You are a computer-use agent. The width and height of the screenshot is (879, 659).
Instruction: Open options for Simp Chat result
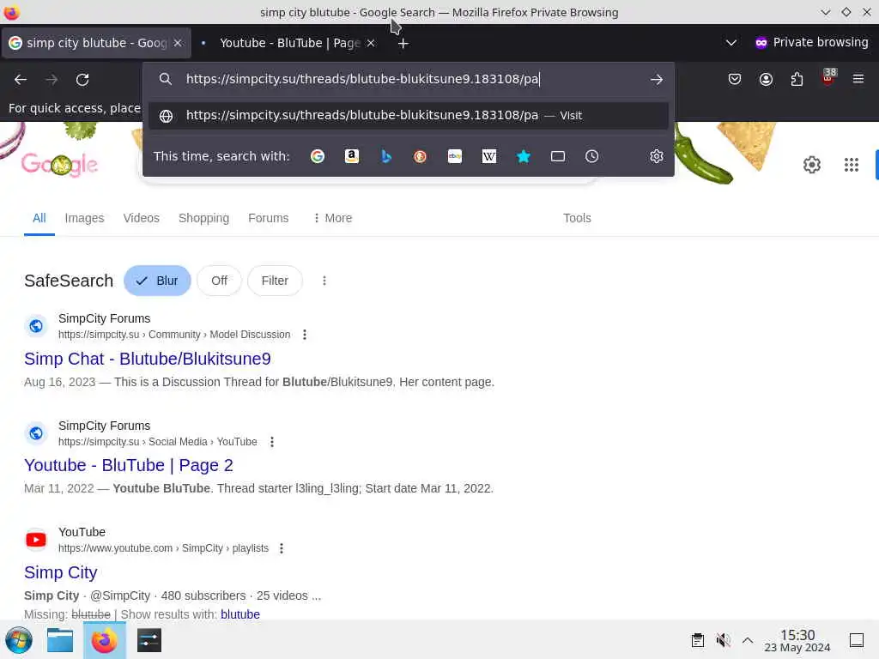click(305, 335)
